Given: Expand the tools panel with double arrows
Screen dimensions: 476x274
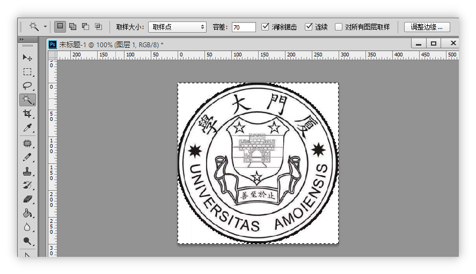Looking at the screenshot, I should pos(21,40).
